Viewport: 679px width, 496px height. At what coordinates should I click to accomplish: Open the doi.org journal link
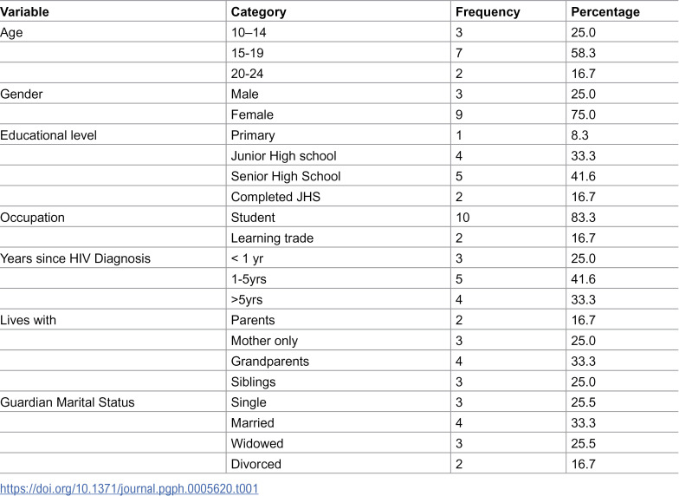pyautogui.click(x=129, y=489)
